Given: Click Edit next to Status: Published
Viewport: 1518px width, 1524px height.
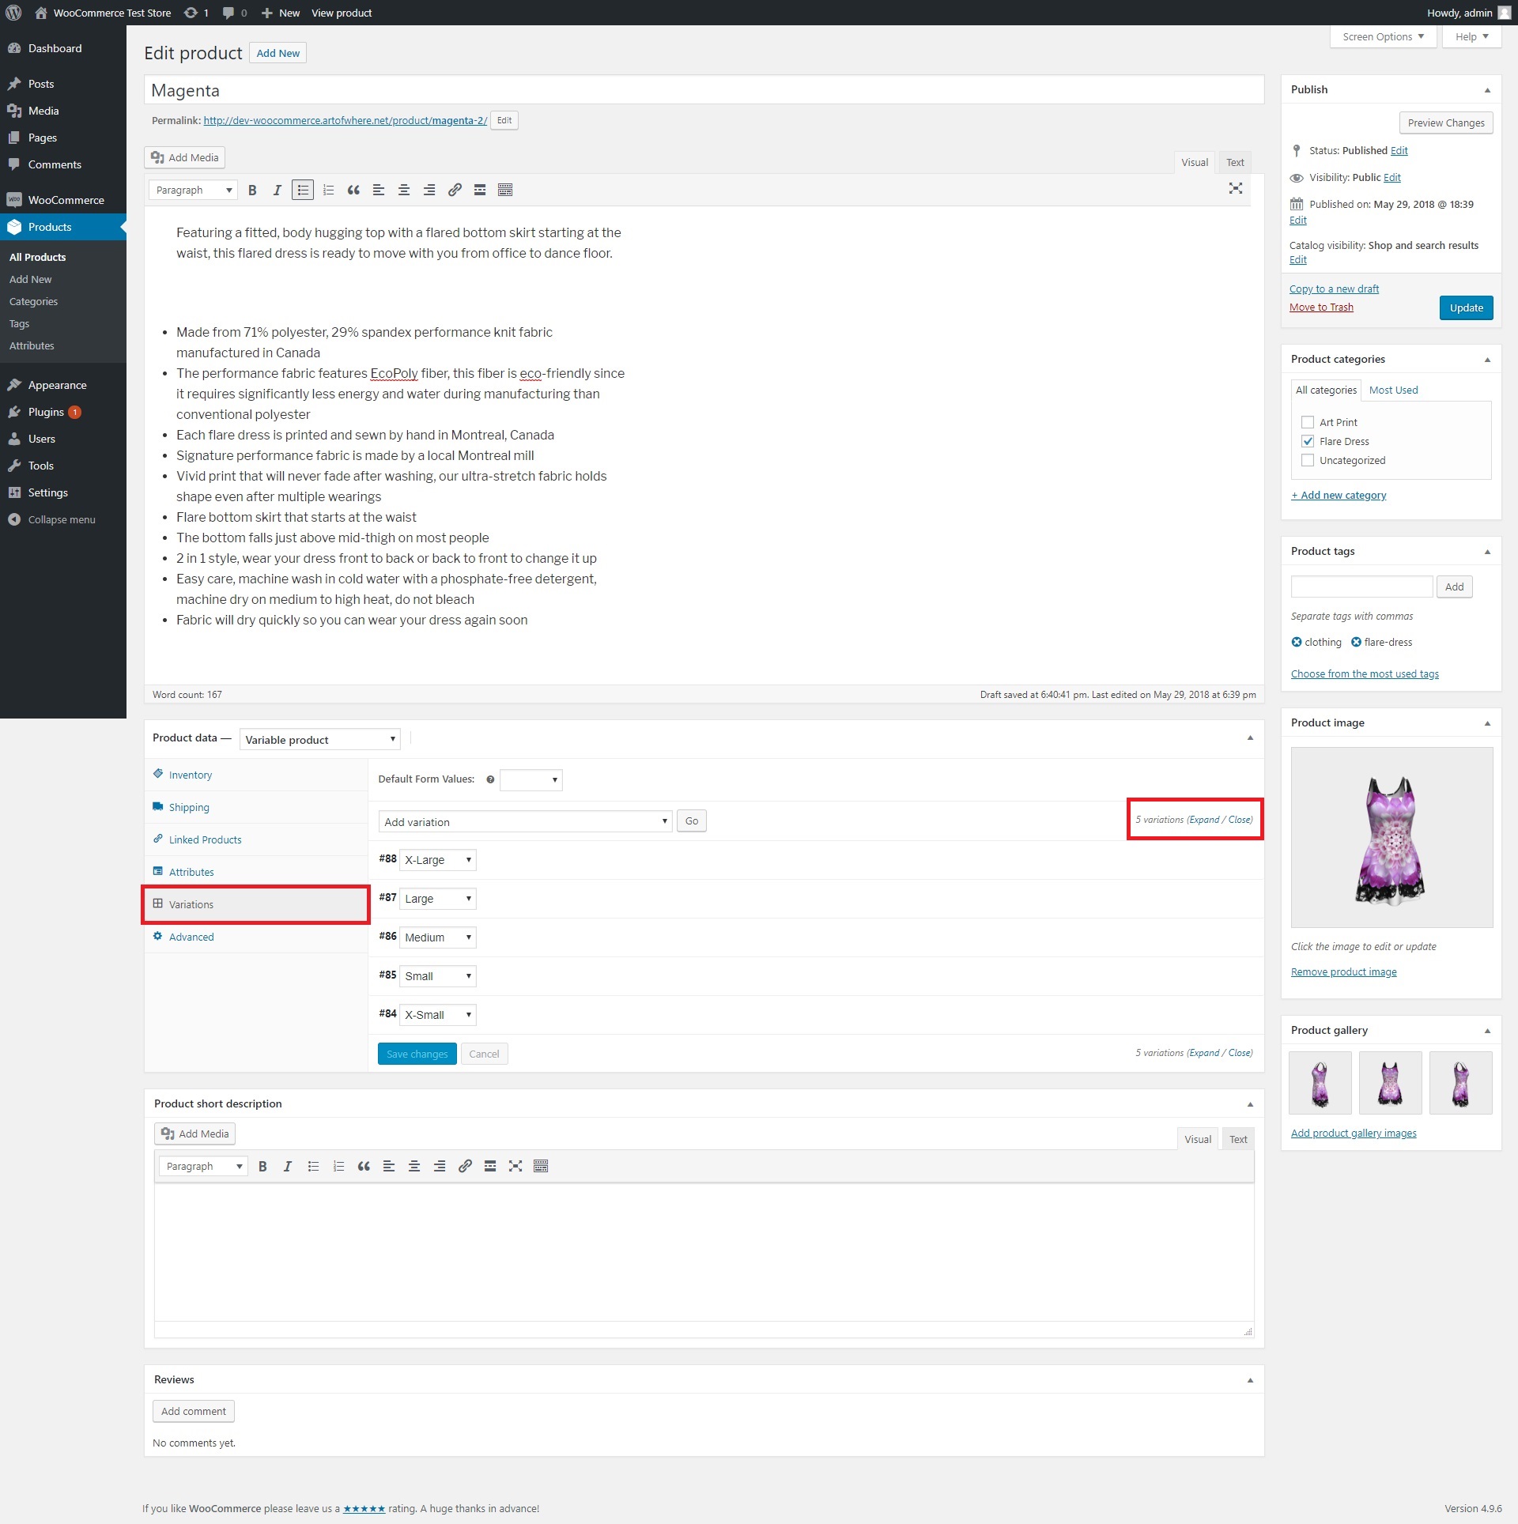Looking at the screenshot, I should (1399, 150).
